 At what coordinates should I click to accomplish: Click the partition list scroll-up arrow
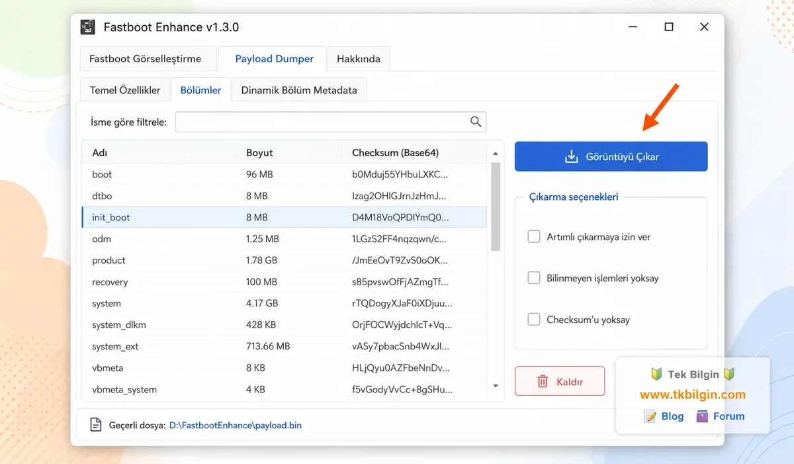click(x=496, y=154)
